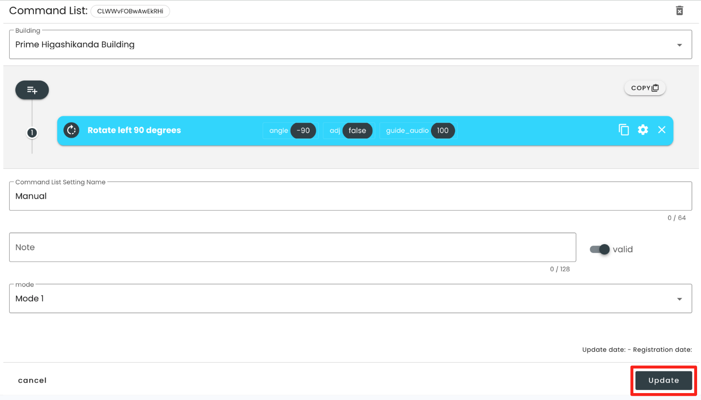This screenshot has width=701, height=400.
Task: Click the rotate icon on the command row
Action: point(72,130)
